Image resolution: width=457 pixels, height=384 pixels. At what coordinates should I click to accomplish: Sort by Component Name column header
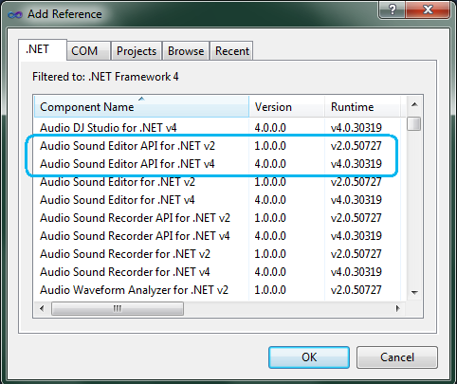[x=141, y=107]
